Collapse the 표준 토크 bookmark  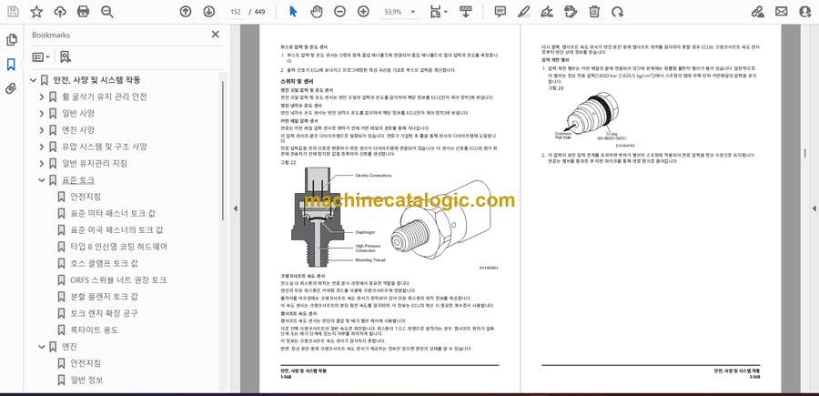pos(42,180)
